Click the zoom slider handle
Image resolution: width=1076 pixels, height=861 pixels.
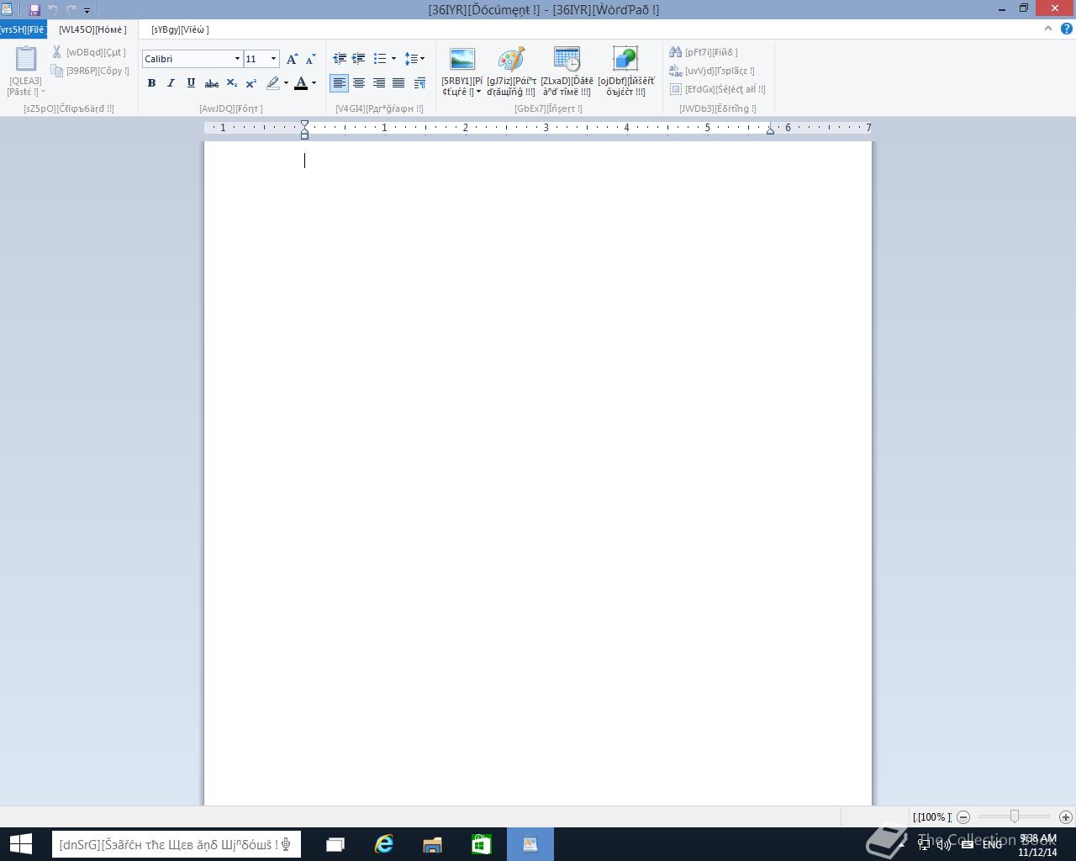pos(1015,816)
